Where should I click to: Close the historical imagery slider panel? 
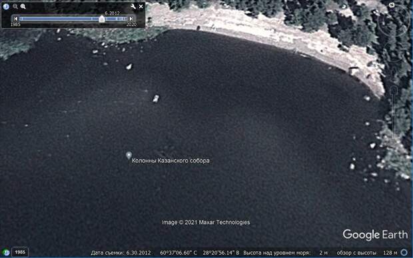pyautogui.click(x=141, y=7)
